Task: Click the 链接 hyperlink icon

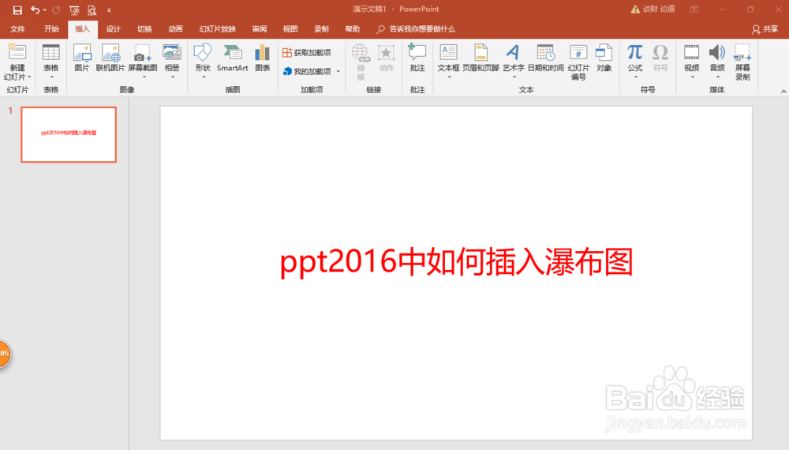Action: tap(361, 62)
